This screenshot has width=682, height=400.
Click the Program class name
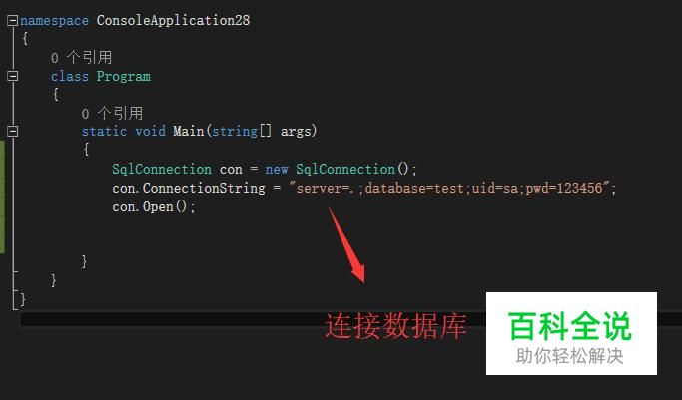pyautogui.click(x=124, y=77)
